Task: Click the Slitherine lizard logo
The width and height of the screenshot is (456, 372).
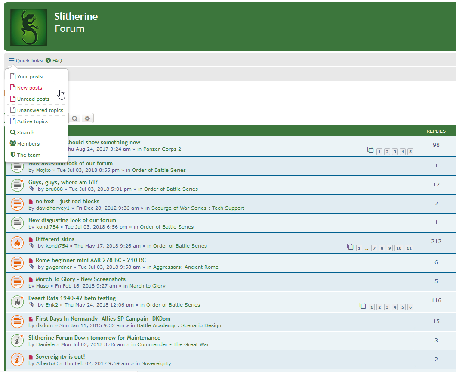Action: (29, 28)
